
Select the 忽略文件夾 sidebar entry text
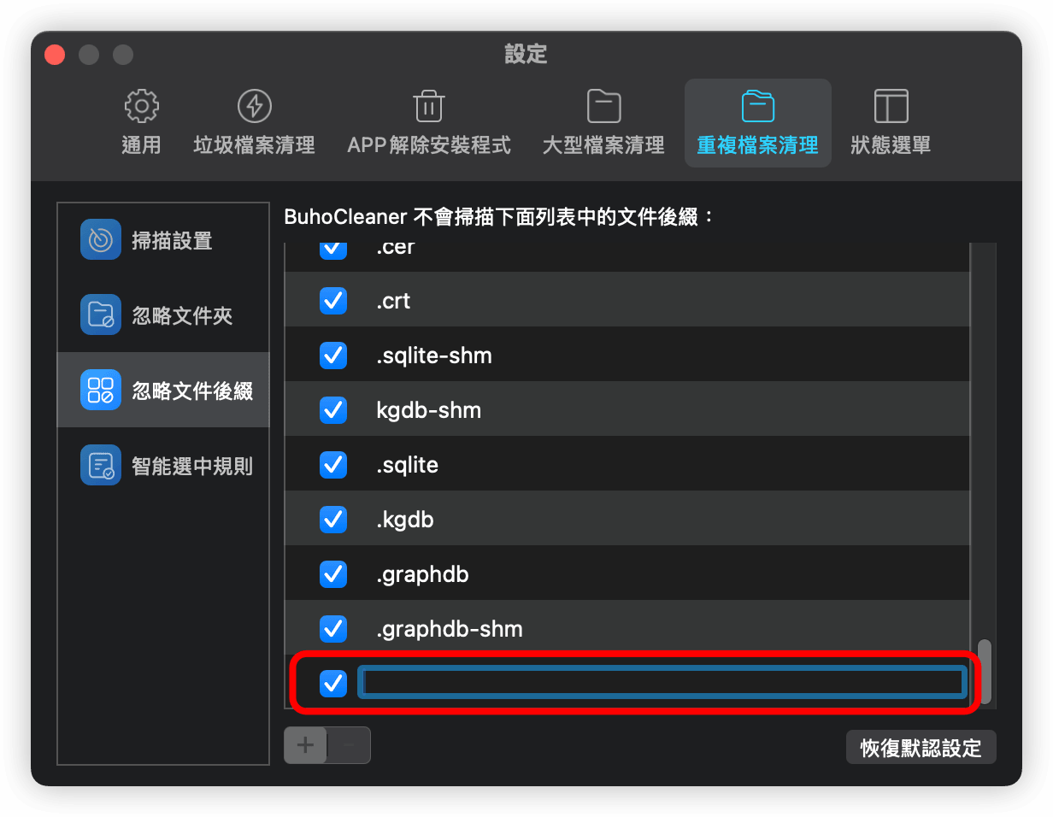point(182,315)
